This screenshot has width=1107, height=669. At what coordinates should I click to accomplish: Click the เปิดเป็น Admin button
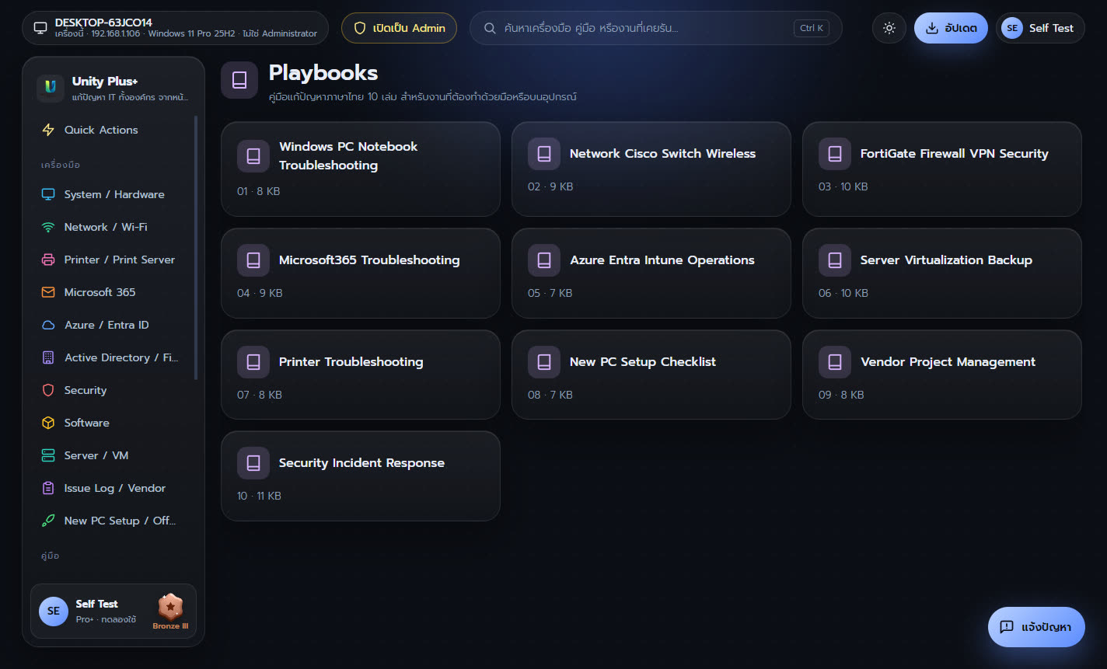tap(399, 28)
